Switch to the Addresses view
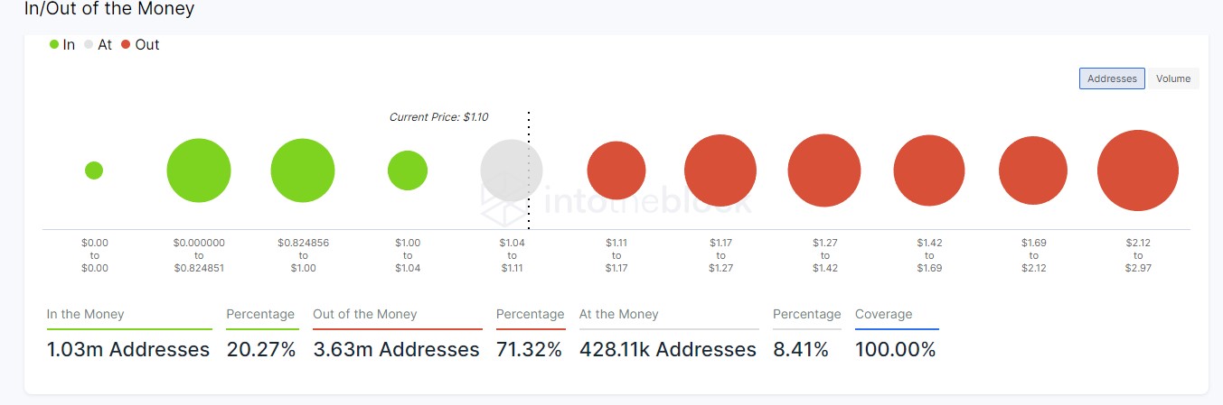 [1112, 78]
